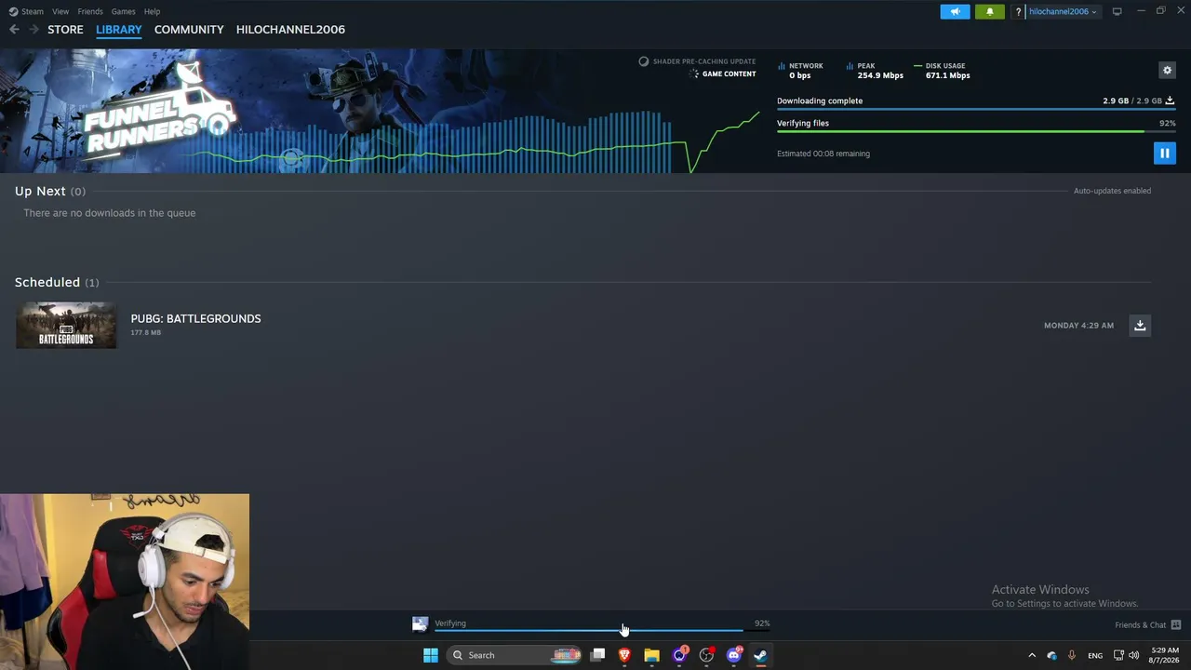Viewport: 1191px width, 670px height.
Task: Pause the current Steam download
Action: [1164, 153]
